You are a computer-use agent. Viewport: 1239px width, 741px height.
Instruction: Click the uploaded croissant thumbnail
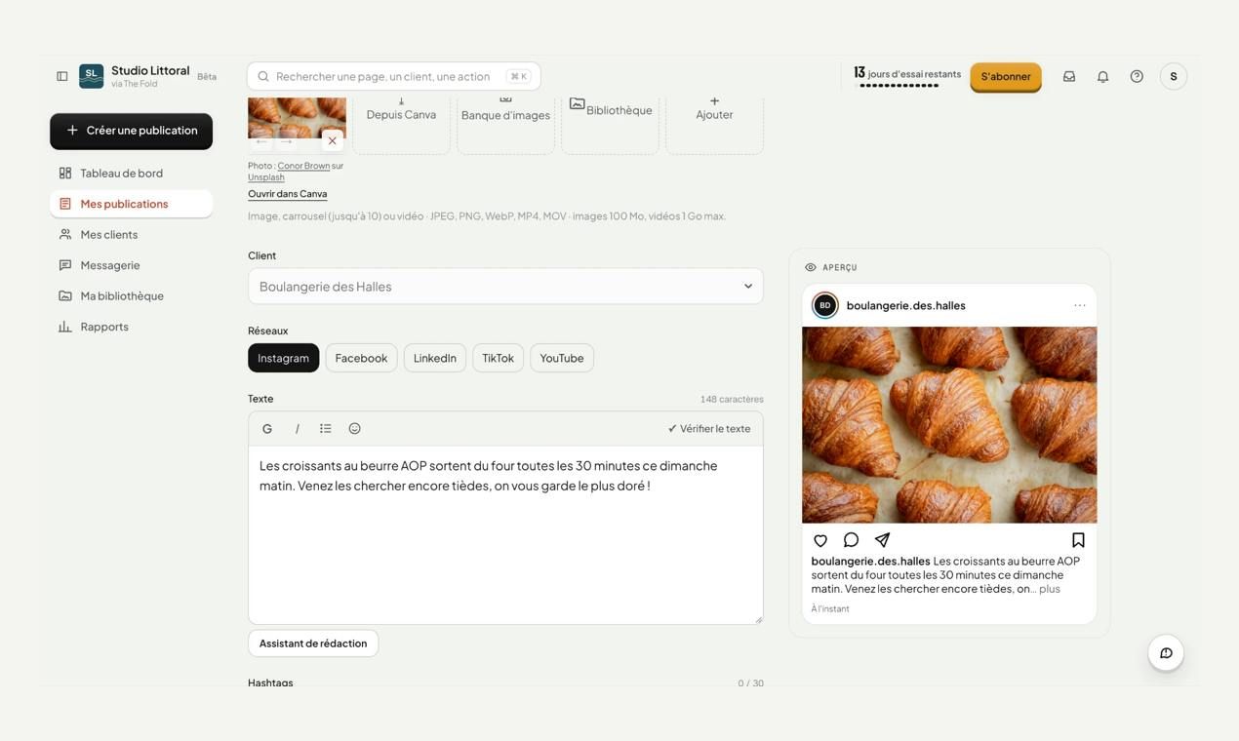pos(297,117)
